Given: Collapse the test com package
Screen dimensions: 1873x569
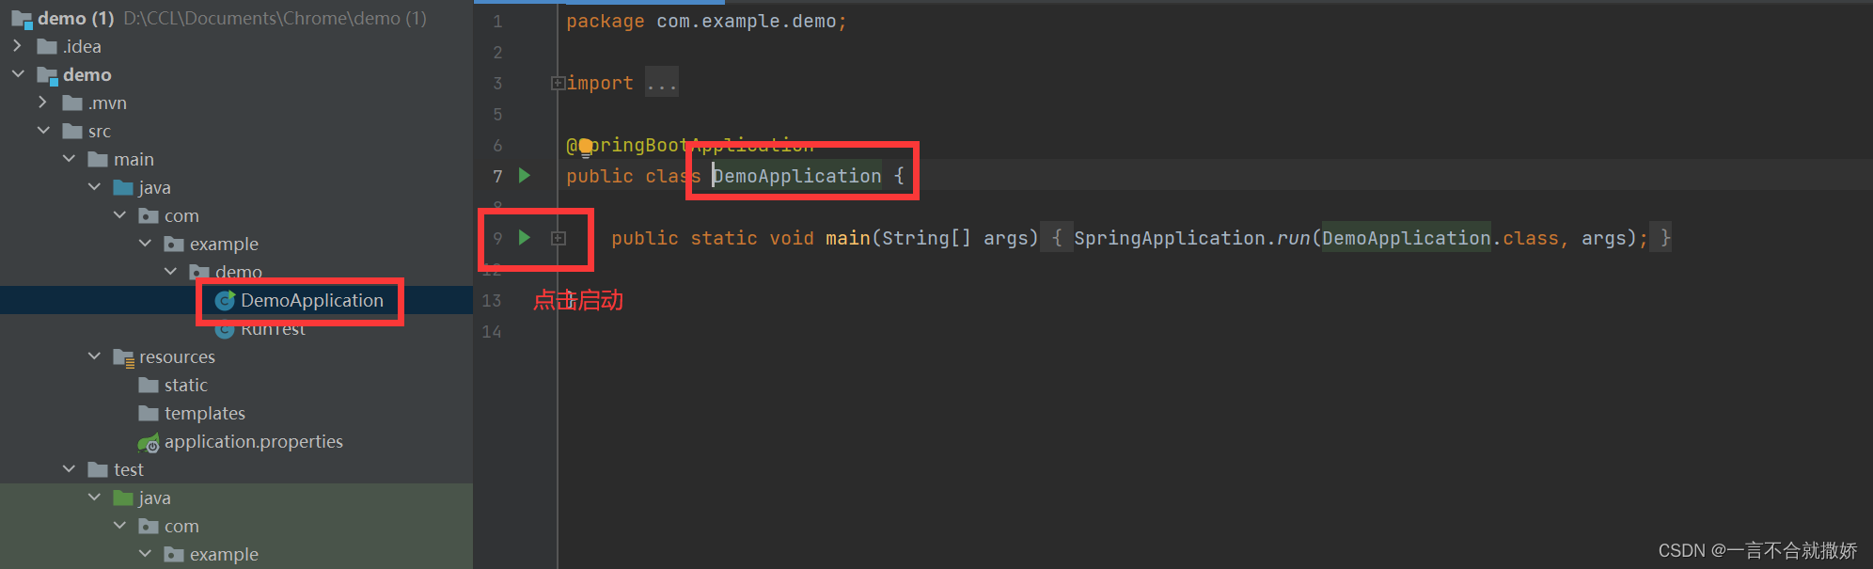Looking at the screenshot, I should pyautogui.click(x=119, y=525).
